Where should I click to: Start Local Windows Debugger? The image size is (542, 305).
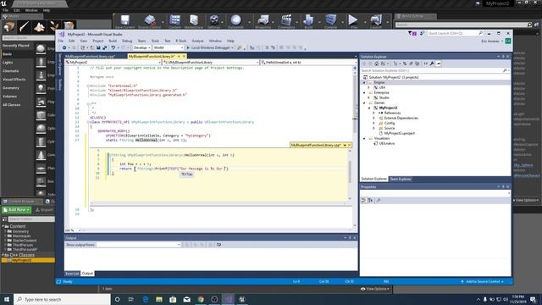coord(210,47)
